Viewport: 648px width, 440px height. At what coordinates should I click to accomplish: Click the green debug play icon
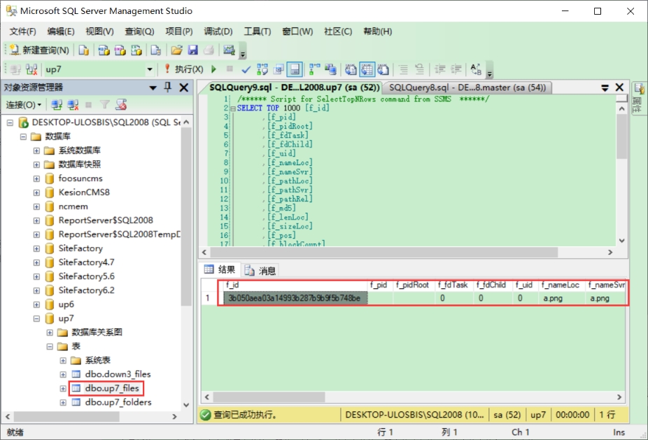pyautogui.click(x=213, y=69)
